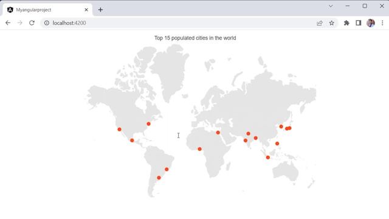Reload the localhost page
Viewport: 389px width, 219px height.
click(x=32, y=23)
